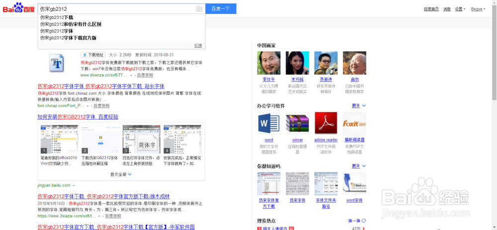Expand the arrow next to www.downza.cn URL

coord(131,75)
